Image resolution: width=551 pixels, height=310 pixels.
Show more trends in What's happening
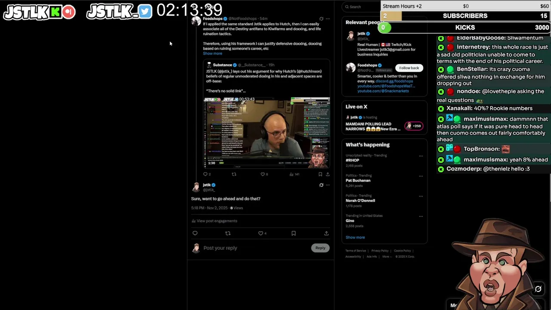coord(355,237)
